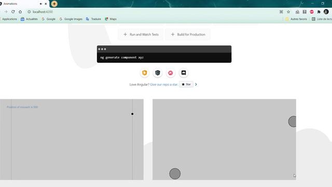
Task: Open the dark shield Angular CLI icon link
Action: pos(158,73)
